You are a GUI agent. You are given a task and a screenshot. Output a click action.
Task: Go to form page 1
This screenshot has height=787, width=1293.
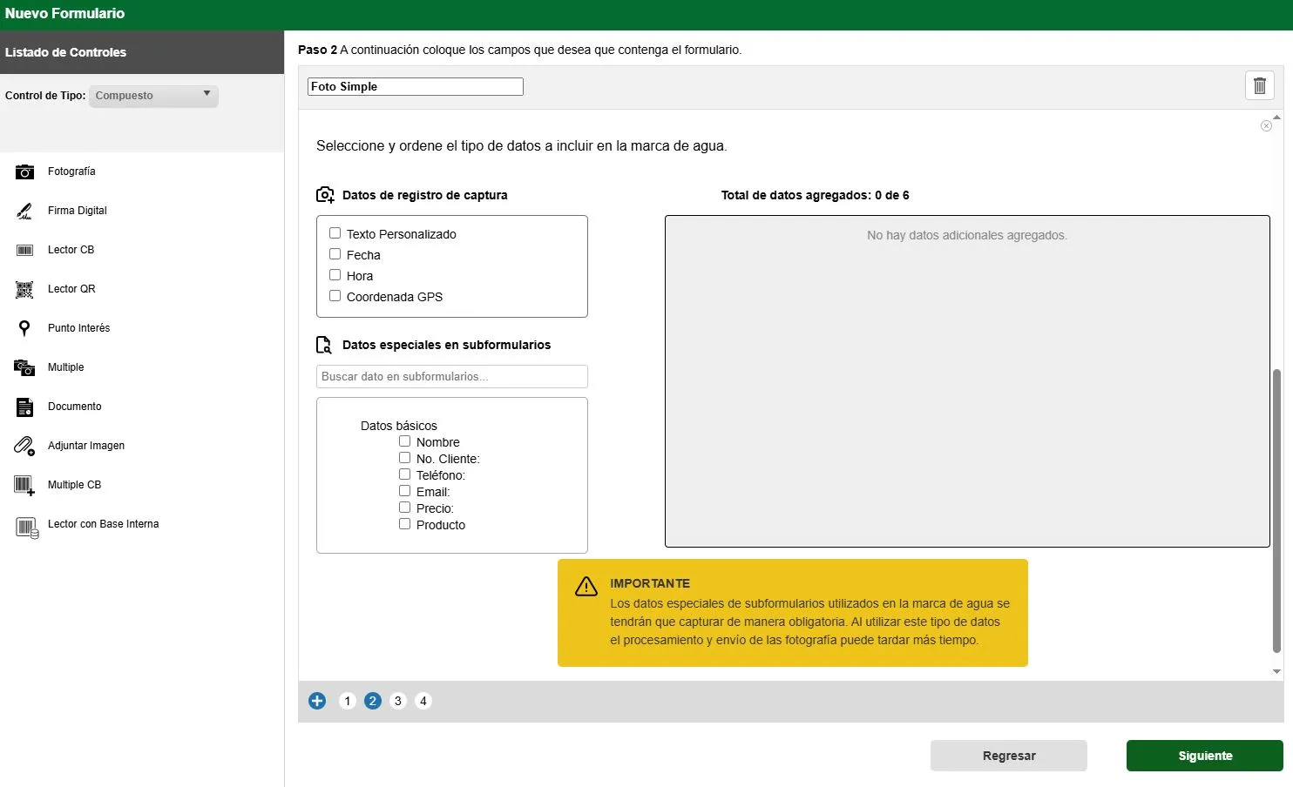click(x=348, y=701)
